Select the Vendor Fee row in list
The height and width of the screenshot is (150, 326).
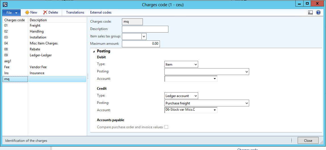[x=38, y=67]
